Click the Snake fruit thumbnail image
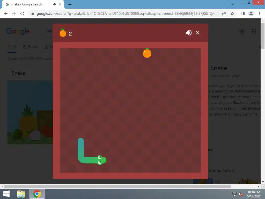 (30, 112)
